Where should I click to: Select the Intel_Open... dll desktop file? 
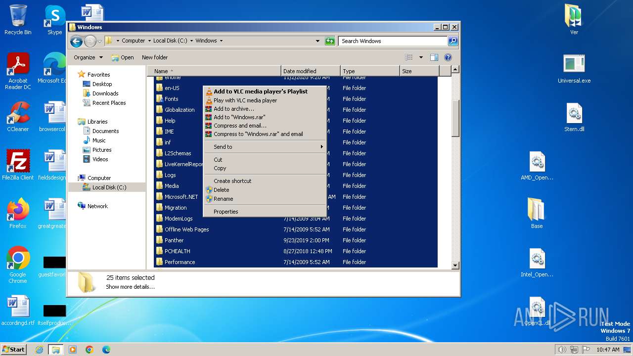pyautogui.click(x=537, y=263)
